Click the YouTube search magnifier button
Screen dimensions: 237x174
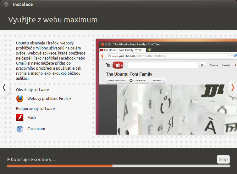tap(202, 65)
